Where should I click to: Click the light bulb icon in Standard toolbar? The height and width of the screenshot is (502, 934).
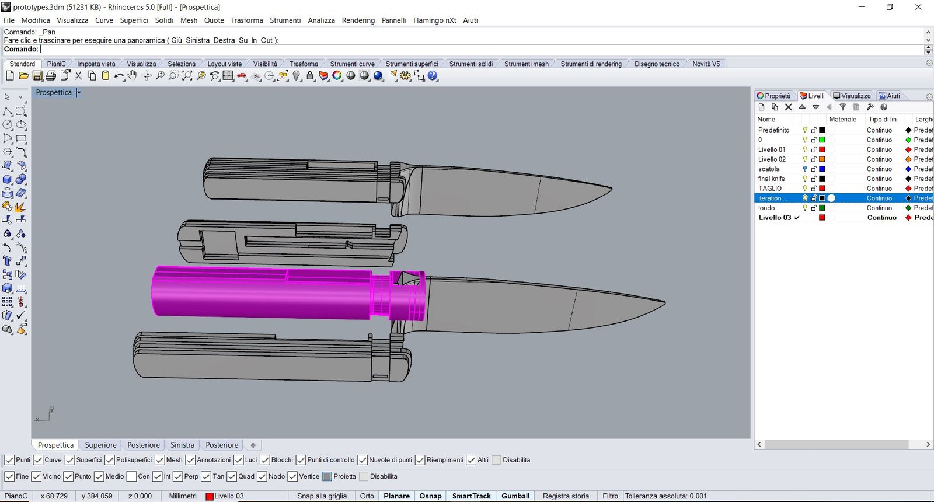coord(297,76)
